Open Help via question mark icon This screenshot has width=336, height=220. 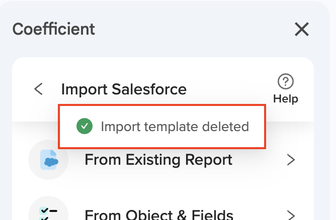(x=286, y=81)
